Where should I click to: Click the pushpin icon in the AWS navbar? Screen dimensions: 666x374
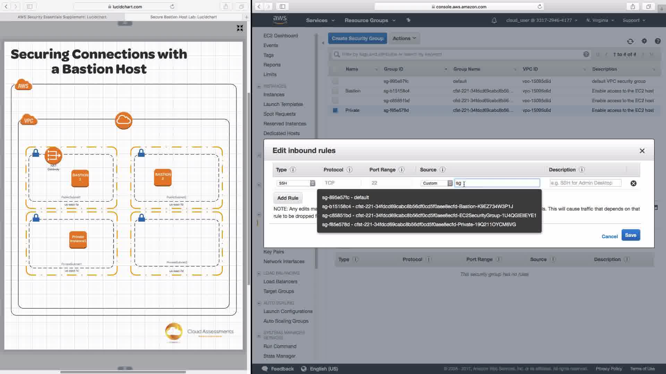click(x=408, y=20)
